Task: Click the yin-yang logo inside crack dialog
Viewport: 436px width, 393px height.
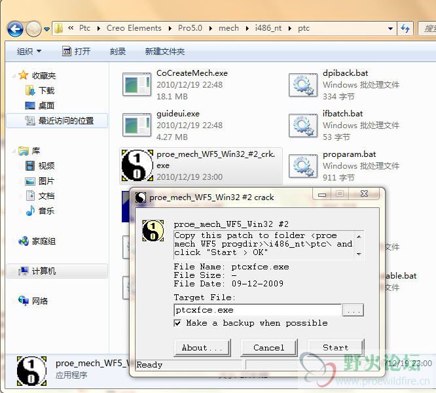Action: coord(153,231)
